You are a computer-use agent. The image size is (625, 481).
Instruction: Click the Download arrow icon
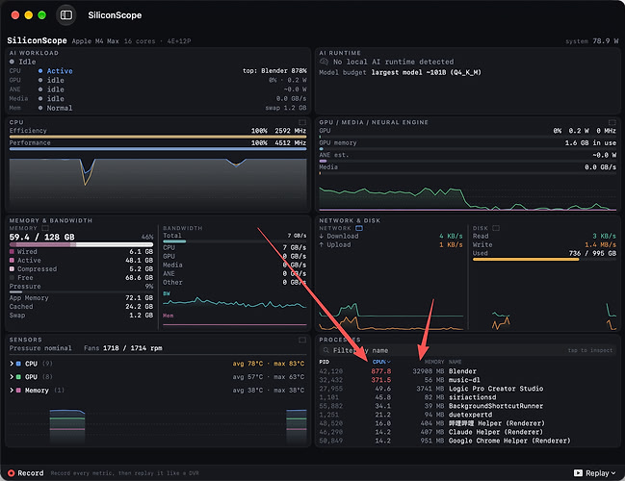(x=322, y=236)
